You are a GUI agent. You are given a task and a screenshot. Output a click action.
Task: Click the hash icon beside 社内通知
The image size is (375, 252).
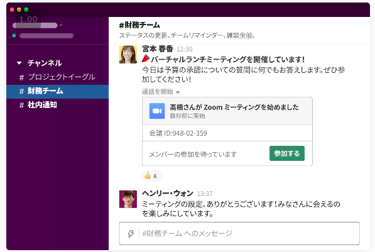coord(21,105)
